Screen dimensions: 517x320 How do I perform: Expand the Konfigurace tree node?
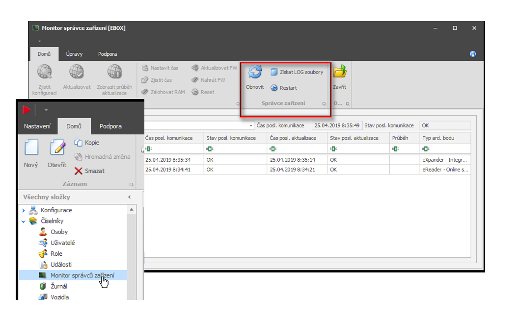(23, 210)
